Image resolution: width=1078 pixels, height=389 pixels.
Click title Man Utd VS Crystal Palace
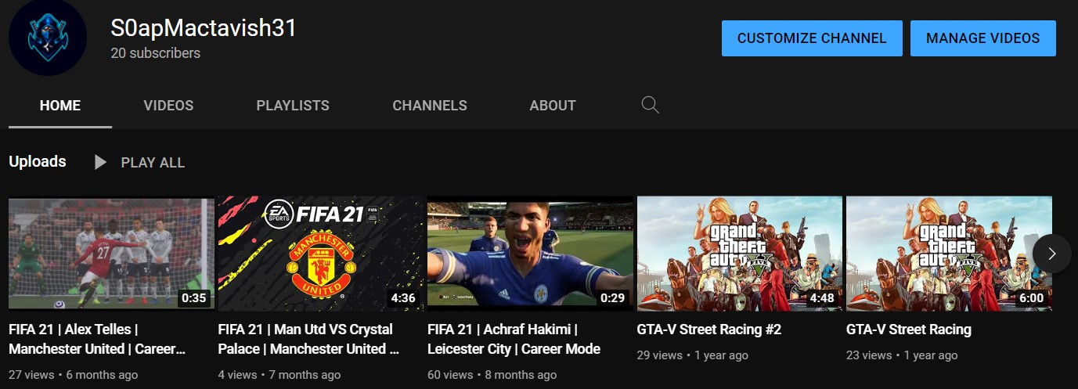pyautogui.click(x=309, y=339)
